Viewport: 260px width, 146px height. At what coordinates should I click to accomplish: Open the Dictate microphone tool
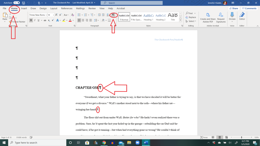pyautogui.click(x=232, y=16)
